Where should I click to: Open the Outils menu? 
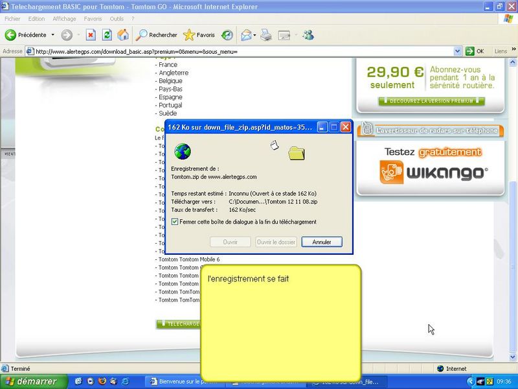117,19
